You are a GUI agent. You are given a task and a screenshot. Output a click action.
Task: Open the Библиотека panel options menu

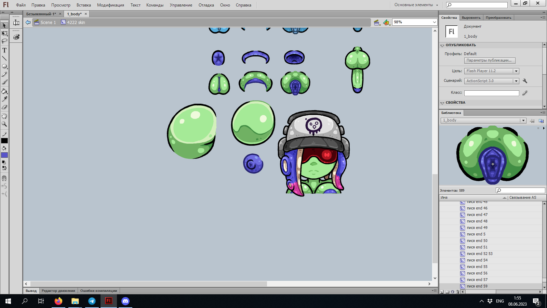[543, 113]
